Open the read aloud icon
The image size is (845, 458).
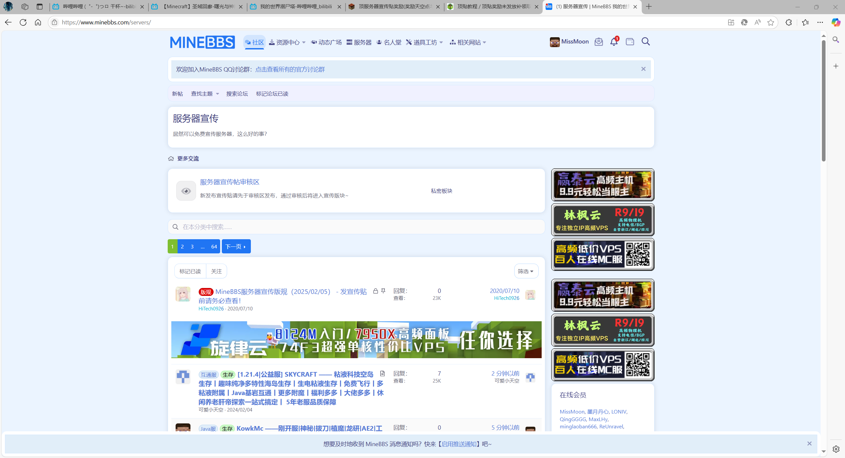tap(758, 22)
